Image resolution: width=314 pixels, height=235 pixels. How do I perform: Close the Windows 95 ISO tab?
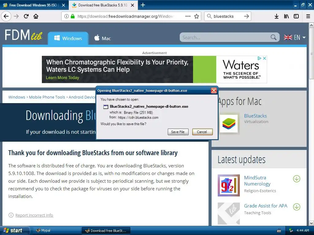[63, 5]
